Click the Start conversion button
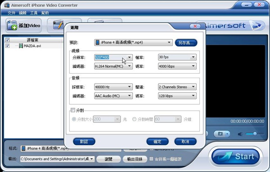The image size is (270, 172). [235, 157]
